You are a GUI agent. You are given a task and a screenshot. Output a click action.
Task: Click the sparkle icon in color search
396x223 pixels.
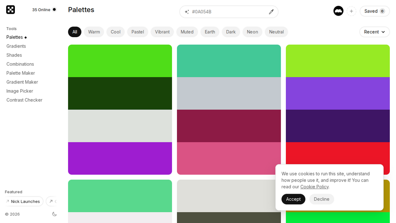tap(186, 12)
